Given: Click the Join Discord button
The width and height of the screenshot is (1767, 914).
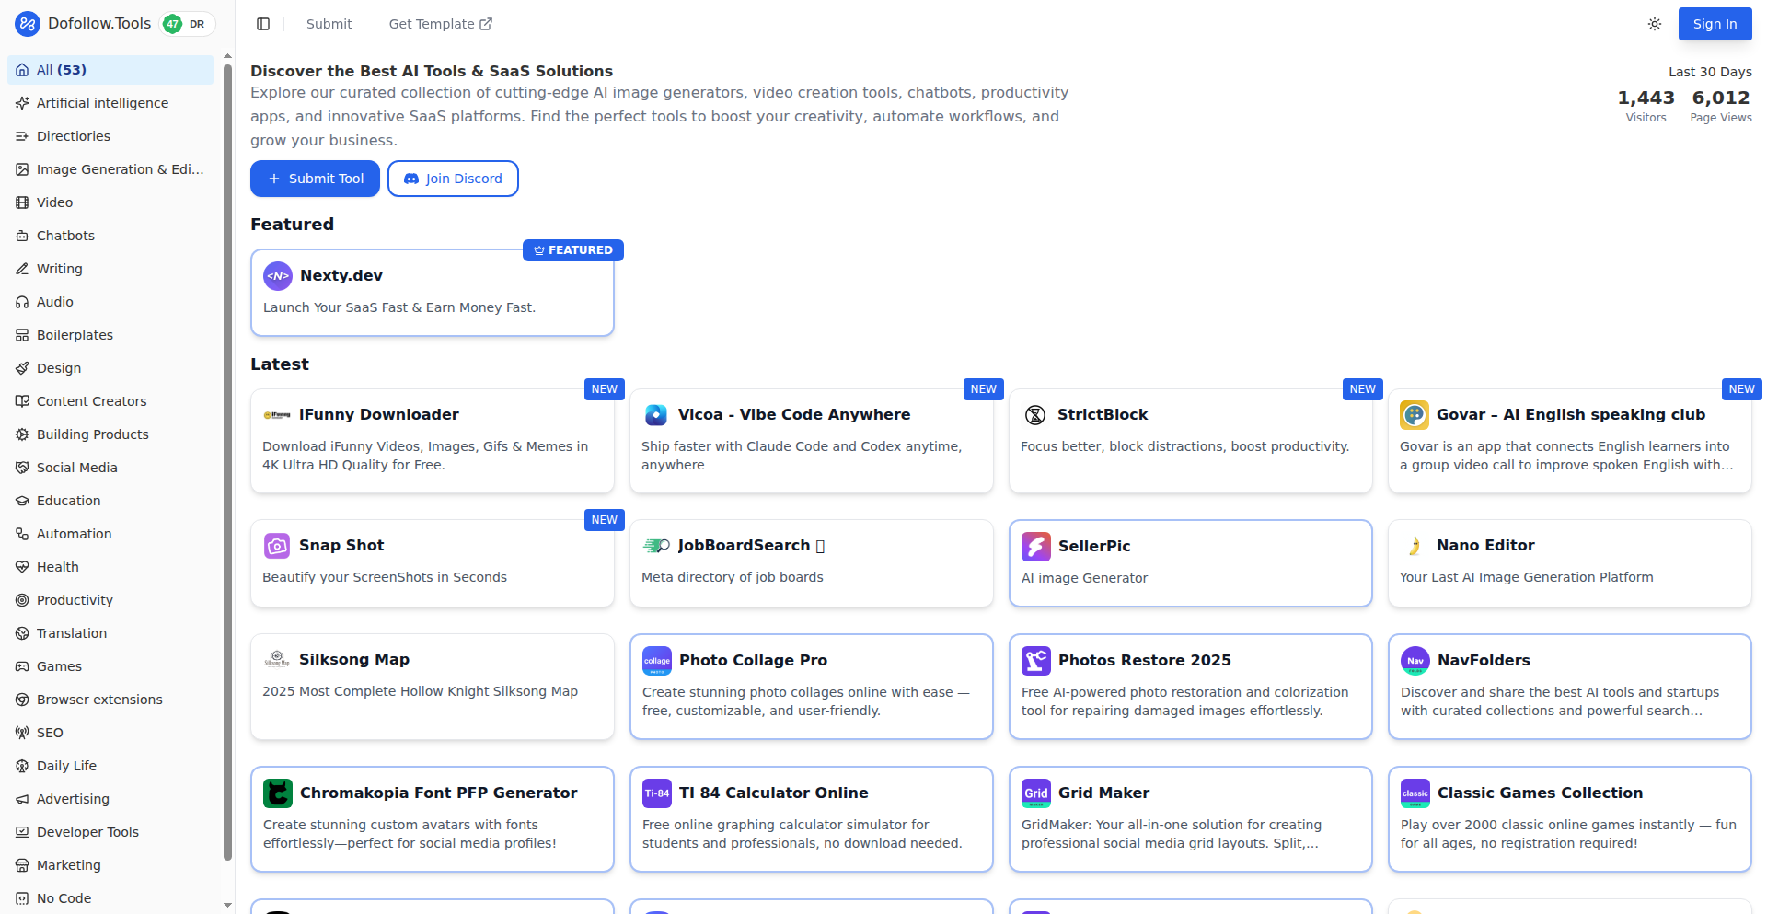Looking at the screenshot, I should 453,179.
